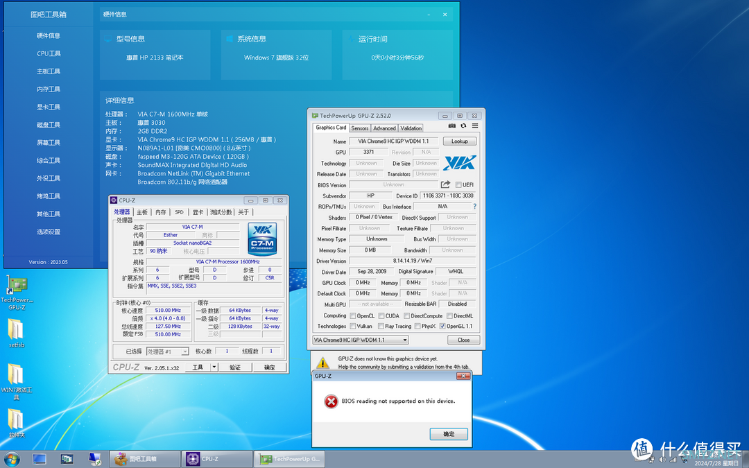749x468 pixels.
Task: Select 内存工具 in 图吧工具箱 sidebar
Action: point(49,89)
